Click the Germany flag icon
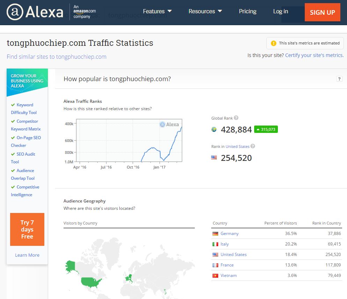The width and height of the screenshot is (347, 299). click(x=215, y=234)
